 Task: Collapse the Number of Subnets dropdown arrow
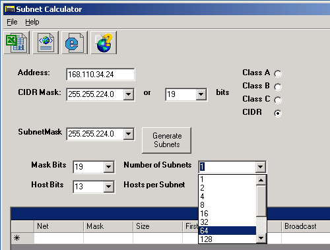coord(260,167)
